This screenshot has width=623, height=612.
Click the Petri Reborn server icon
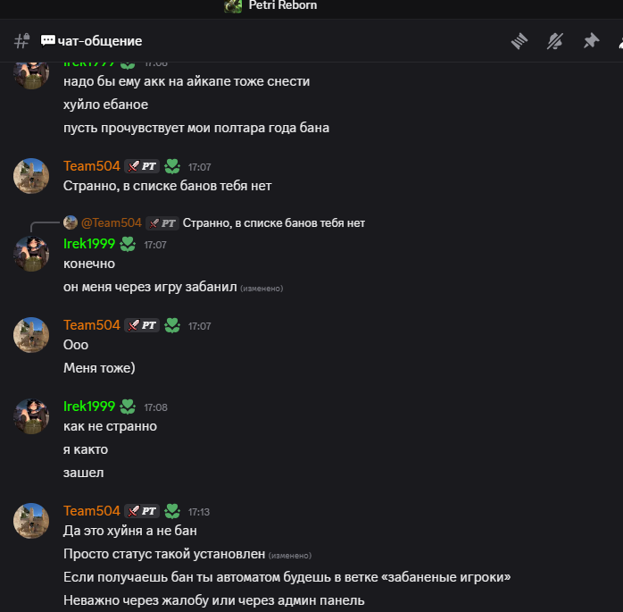click(x=233, y=6)
